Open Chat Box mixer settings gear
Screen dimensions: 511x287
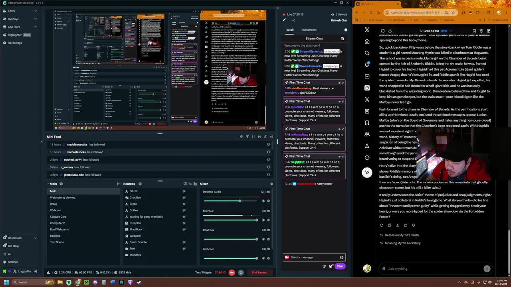coord(268,239)
